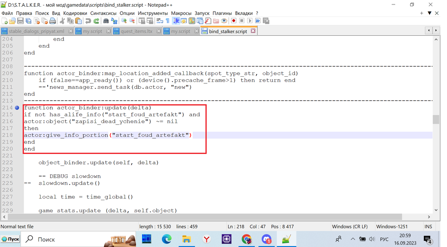Toggle the bookmark on line 214
The width and height of the screenshot is (447, 247).
(x=17, y=108)
